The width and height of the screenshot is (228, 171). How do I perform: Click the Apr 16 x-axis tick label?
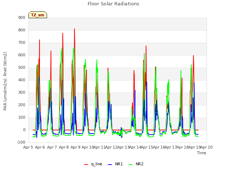[159, 147]
